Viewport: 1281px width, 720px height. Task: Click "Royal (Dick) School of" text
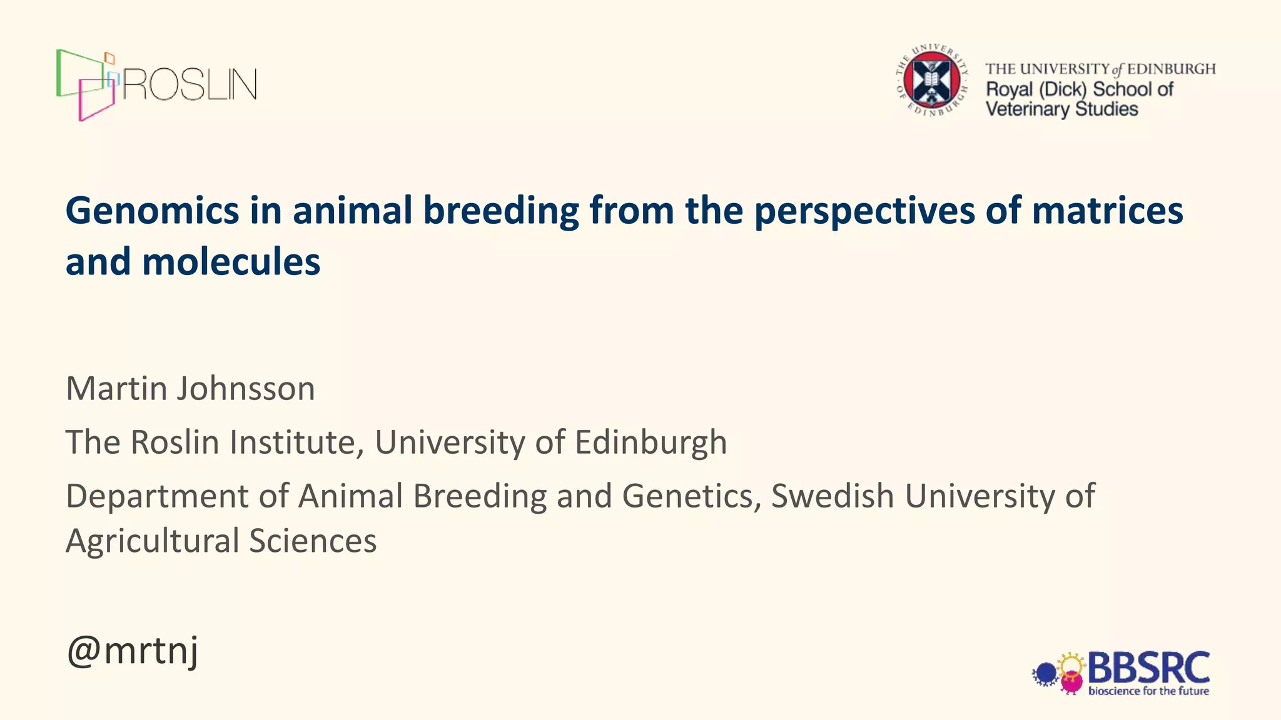click(x=1079, y=89)
